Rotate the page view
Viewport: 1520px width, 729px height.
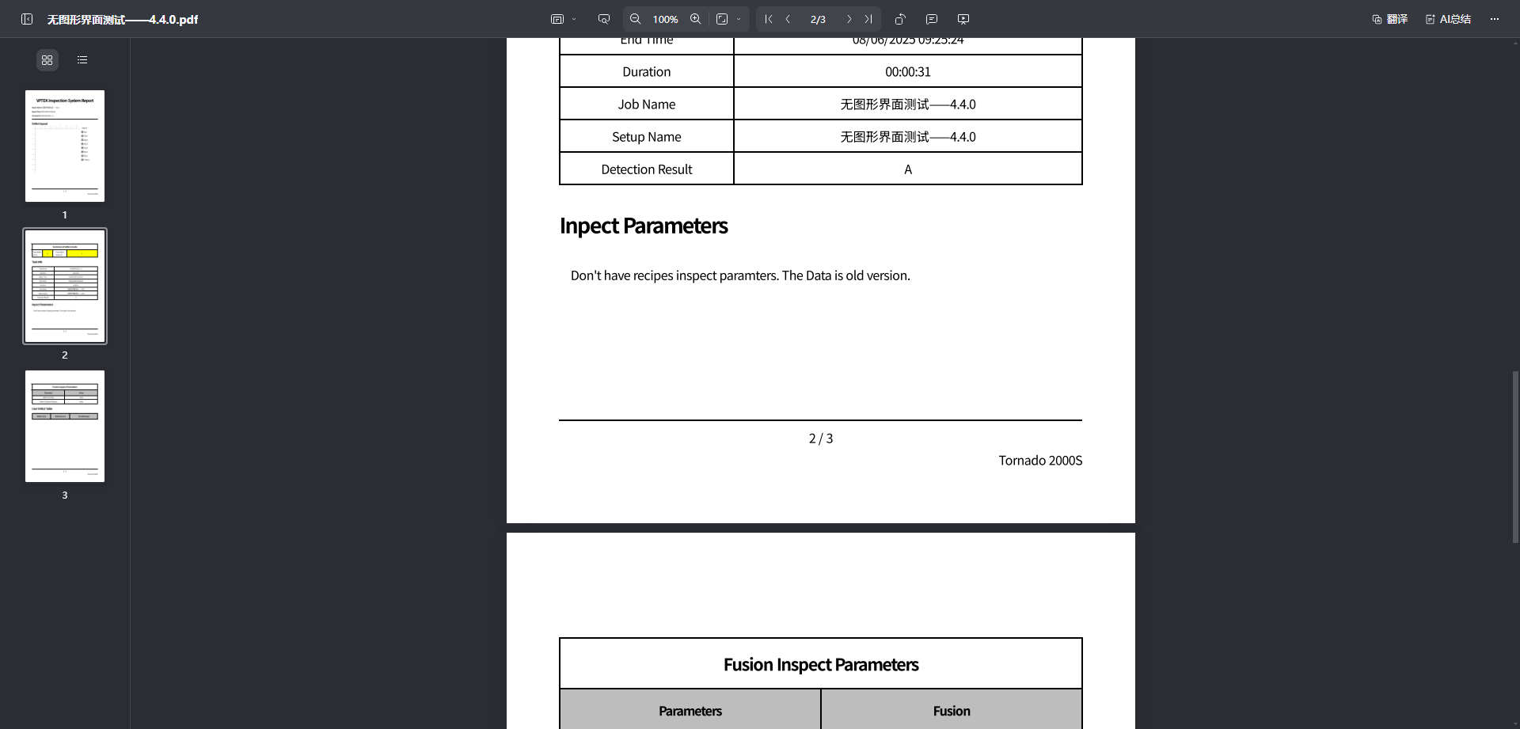(900, 19)
